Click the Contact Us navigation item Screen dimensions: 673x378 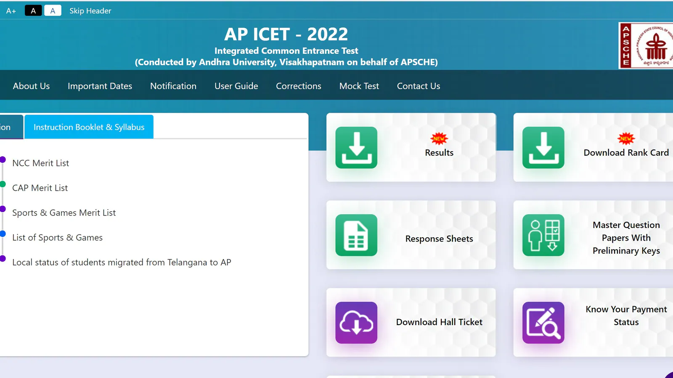(x=418, y=86)
